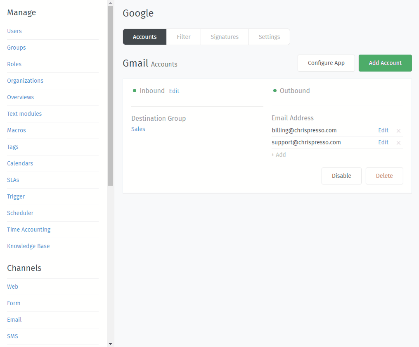Remove support@chrispresso.com with its X icon

click(398, 143)
